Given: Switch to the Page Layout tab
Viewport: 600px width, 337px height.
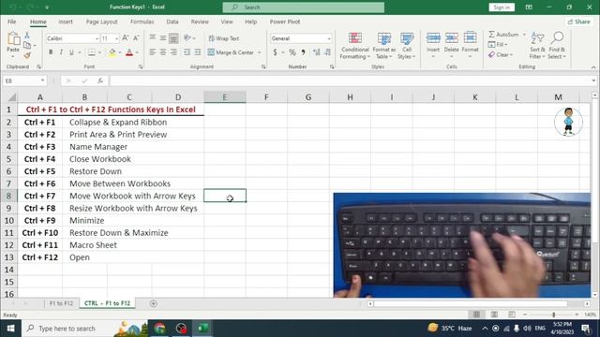Looking at the screenshot, I should tap(101, 22).
